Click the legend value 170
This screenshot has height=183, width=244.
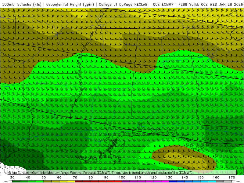click(x=232, y=178)
